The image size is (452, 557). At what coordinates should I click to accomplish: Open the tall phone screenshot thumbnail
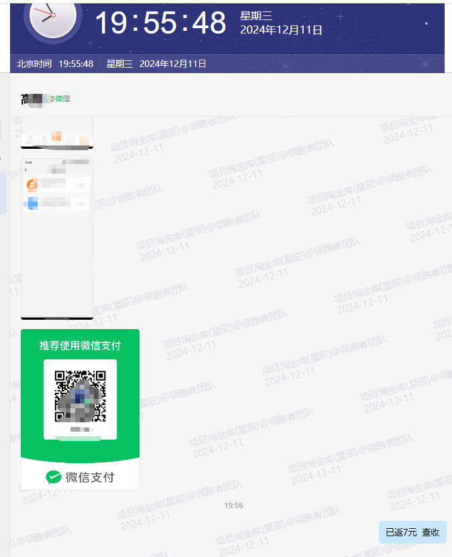[x=57, y=239]
